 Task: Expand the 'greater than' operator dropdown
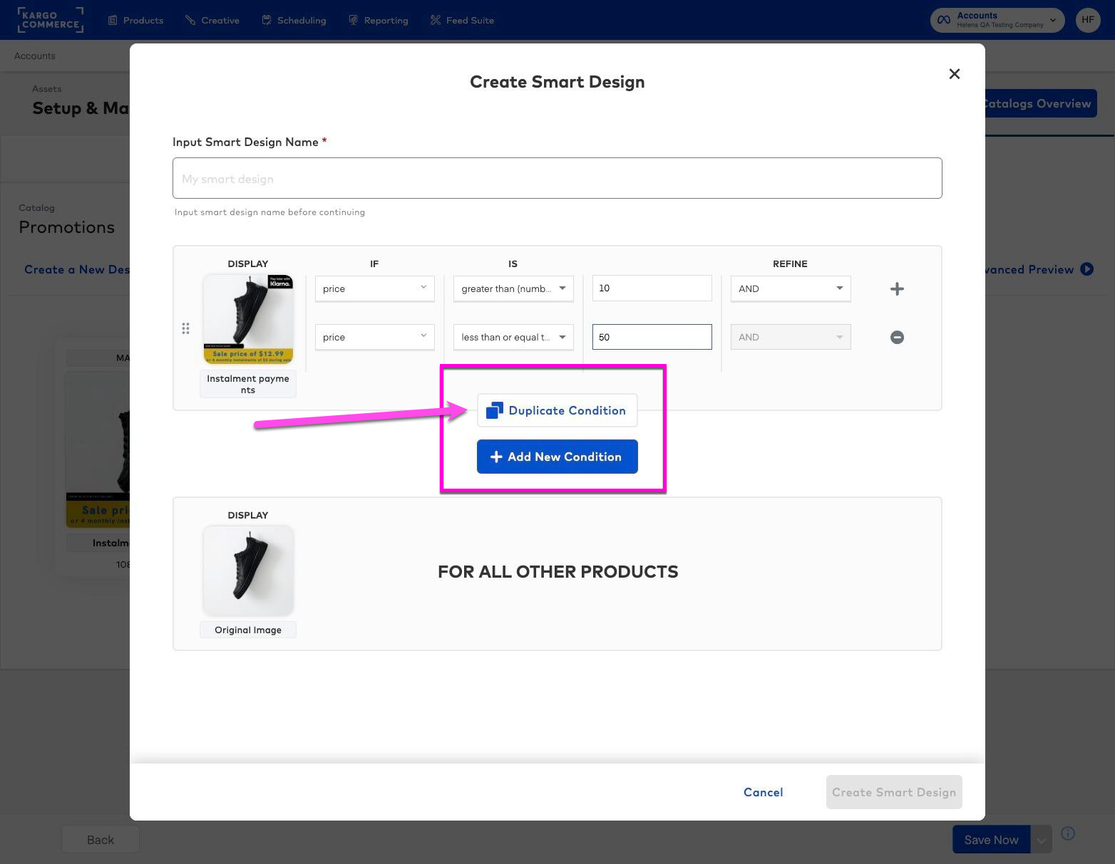point(513,288)
